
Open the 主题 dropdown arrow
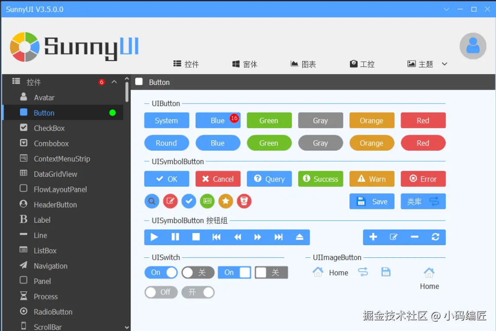click(444, 64)
